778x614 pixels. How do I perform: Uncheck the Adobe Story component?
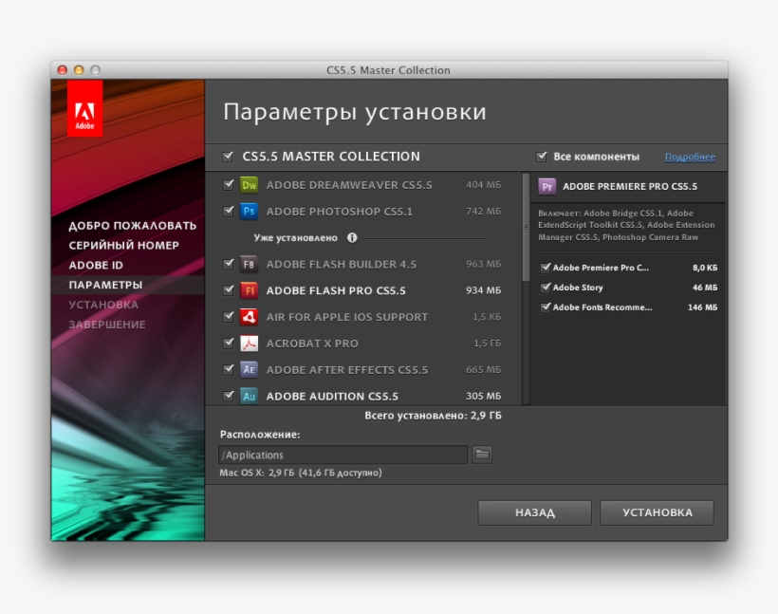(546, 288)
